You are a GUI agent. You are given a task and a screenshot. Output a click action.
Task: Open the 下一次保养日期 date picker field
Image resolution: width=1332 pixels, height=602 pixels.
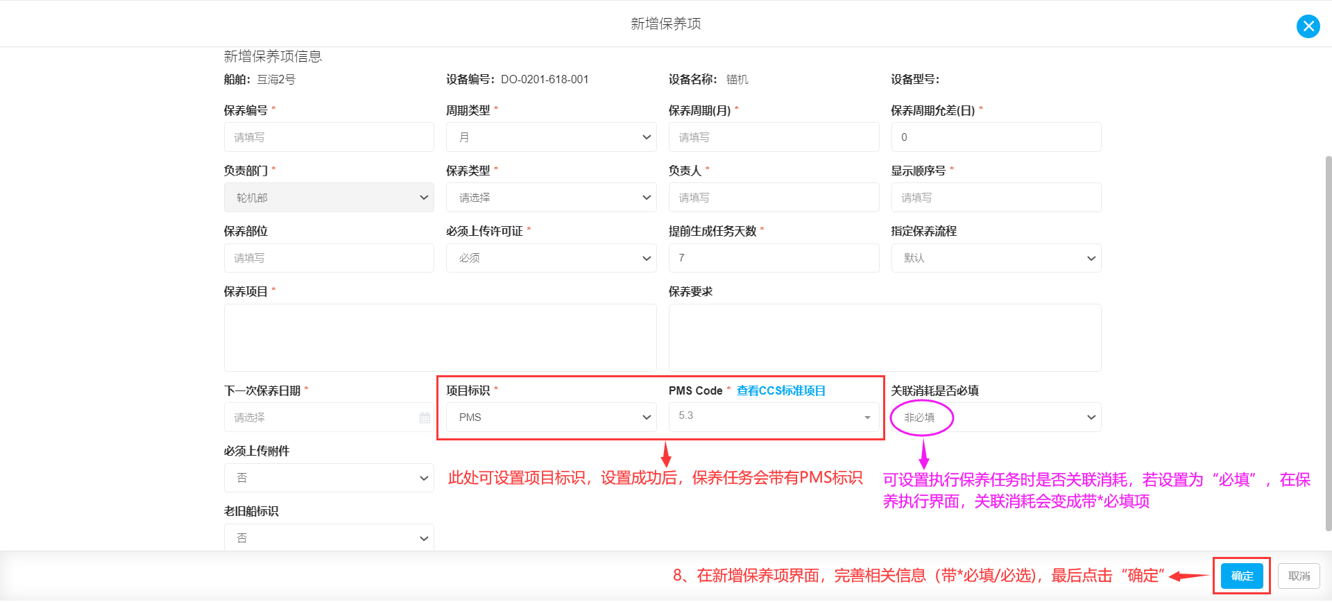[x=329, y=418]
